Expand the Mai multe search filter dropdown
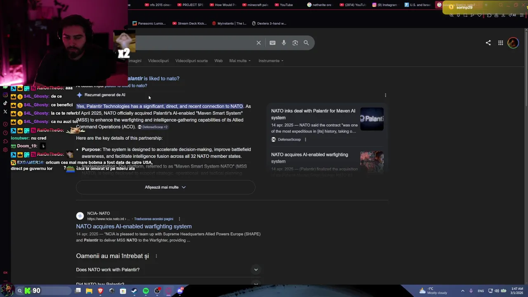 tap(240, 61)
